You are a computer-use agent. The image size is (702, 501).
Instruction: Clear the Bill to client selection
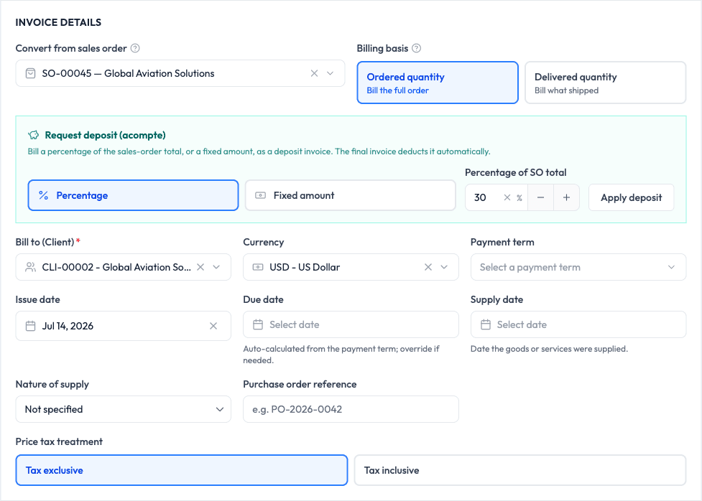click(200, 267)
